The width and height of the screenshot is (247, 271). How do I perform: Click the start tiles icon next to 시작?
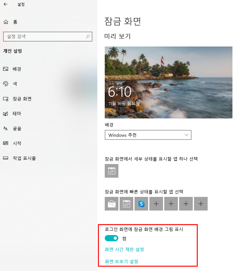pos(6,143)
